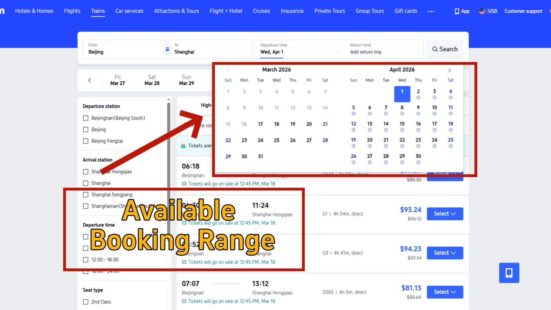Select April 15 in calendar
The image size is (551, 310).
(x=402, y=126)
